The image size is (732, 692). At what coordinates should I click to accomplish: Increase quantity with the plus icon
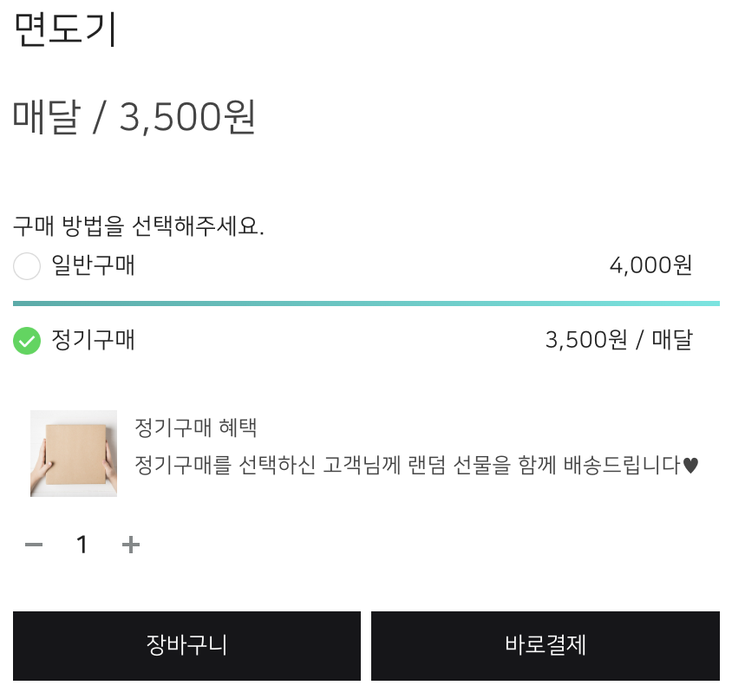tap(130, 545)
